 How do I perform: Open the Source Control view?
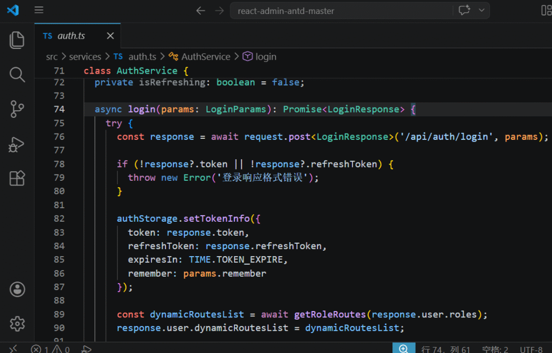[x=17, y=109]
